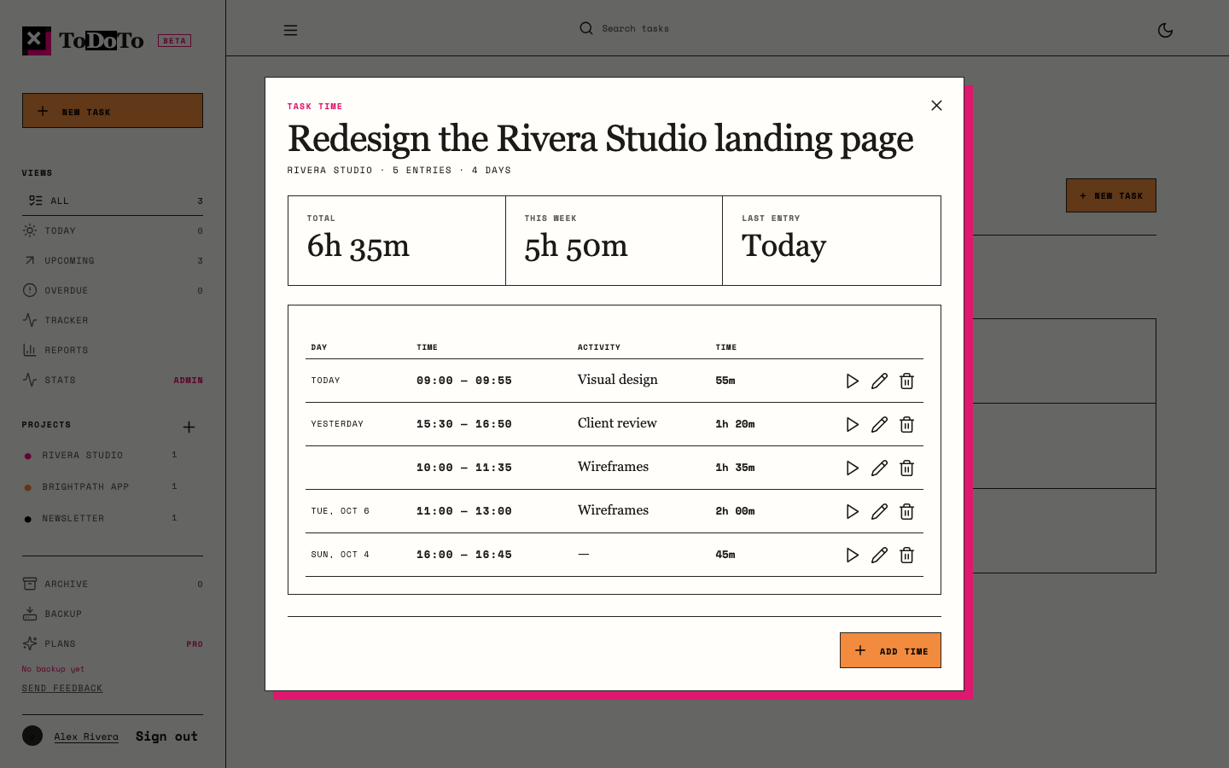Open the Tracker page

pos(113,320)
